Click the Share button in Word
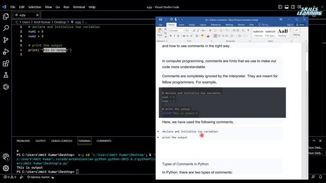 pyautogui.click(x=300, y=25)
